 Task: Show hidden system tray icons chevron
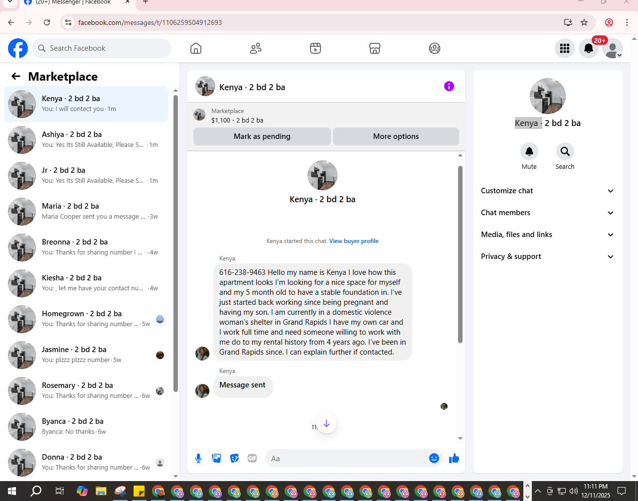(x=538, y=491)
